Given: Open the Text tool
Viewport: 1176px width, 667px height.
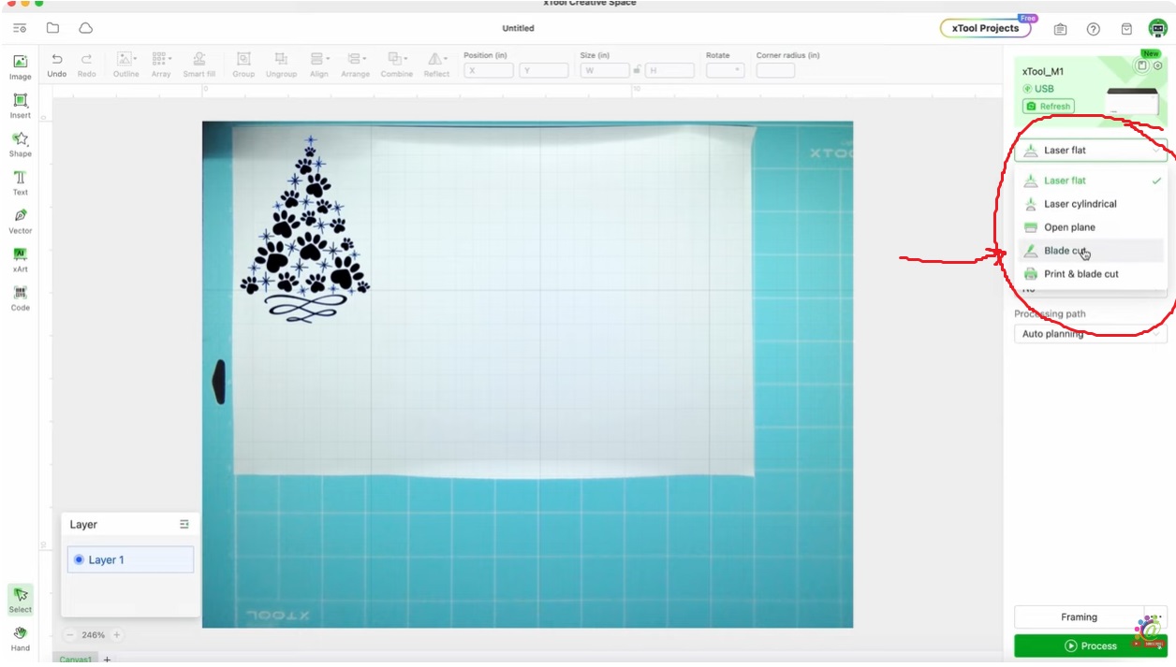Looking at the screenshot, I should (x=20, y=180).
